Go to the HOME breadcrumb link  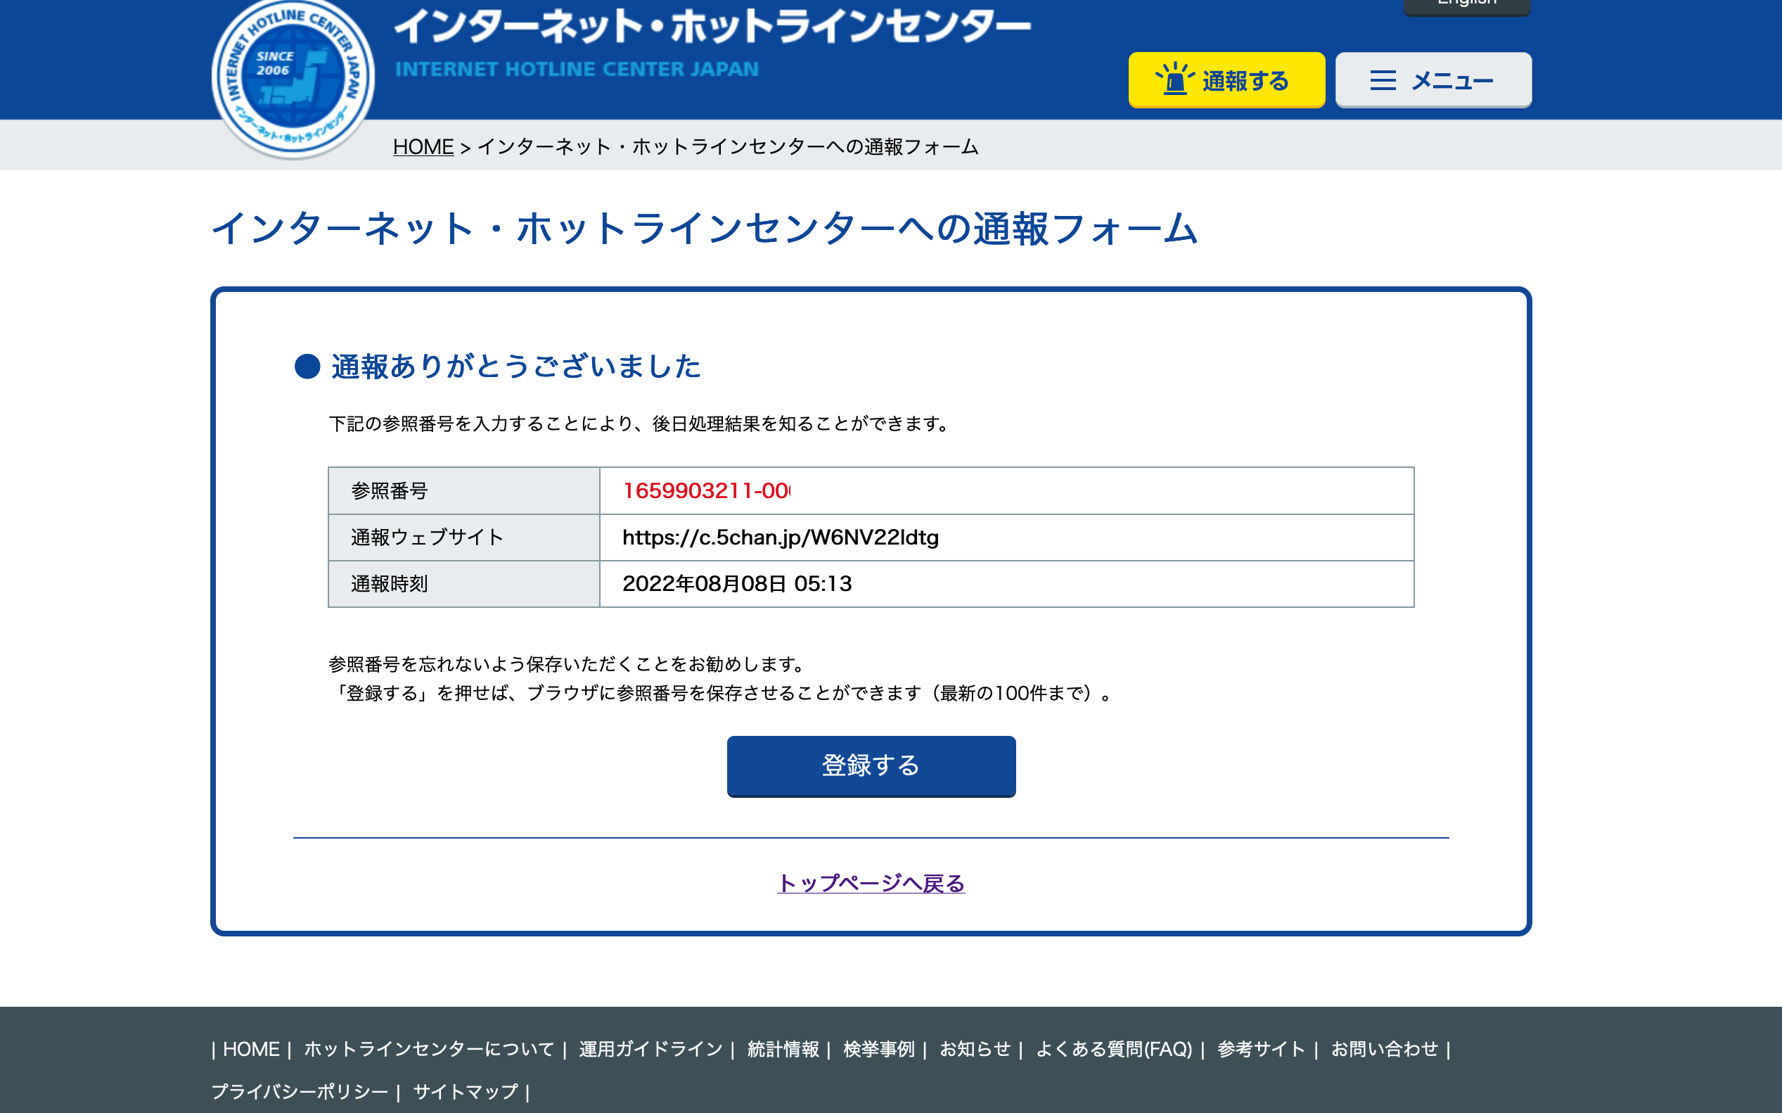pyautogui.click(x=423, y=146)
